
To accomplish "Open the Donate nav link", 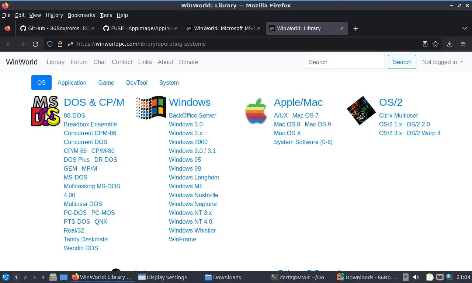I will click(188, 62).
